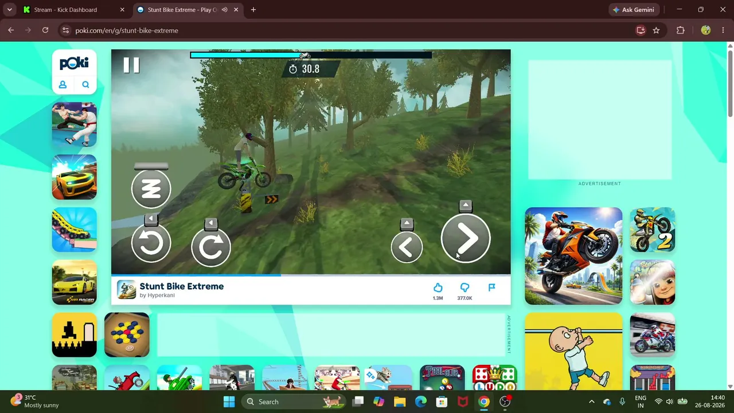This screenshot has width=734, height=413.
Task: Click the red media capture indicator icon
Action: (641, 30)
